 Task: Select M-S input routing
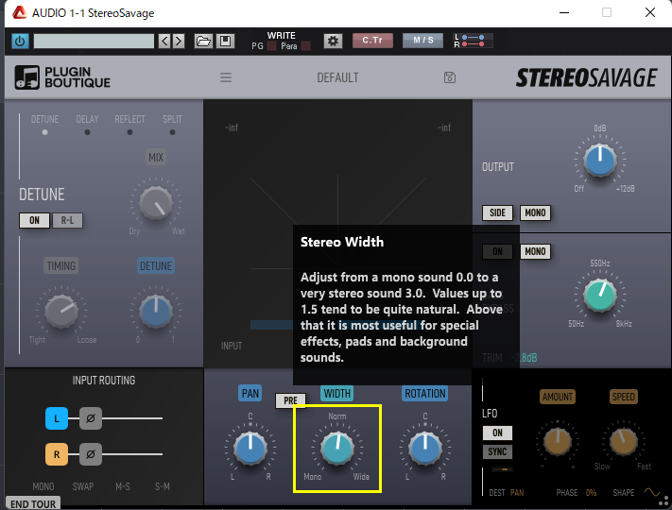123,486
